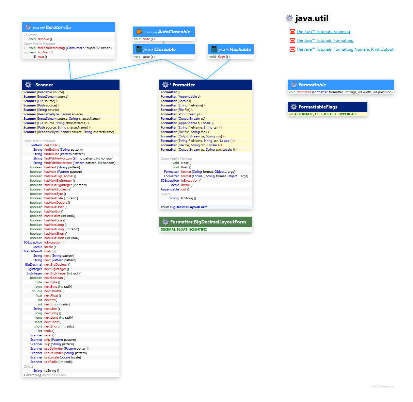Click Formatter out () method
This screenshot has height=402, width=413.
(x=185, y=189)
